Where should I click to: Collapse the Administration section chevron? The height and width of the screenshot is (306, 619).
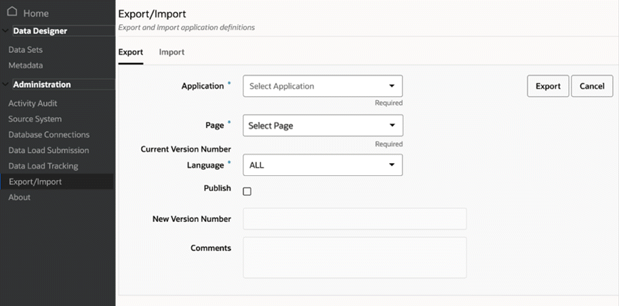pyautogui.click(x=5, y=85)
